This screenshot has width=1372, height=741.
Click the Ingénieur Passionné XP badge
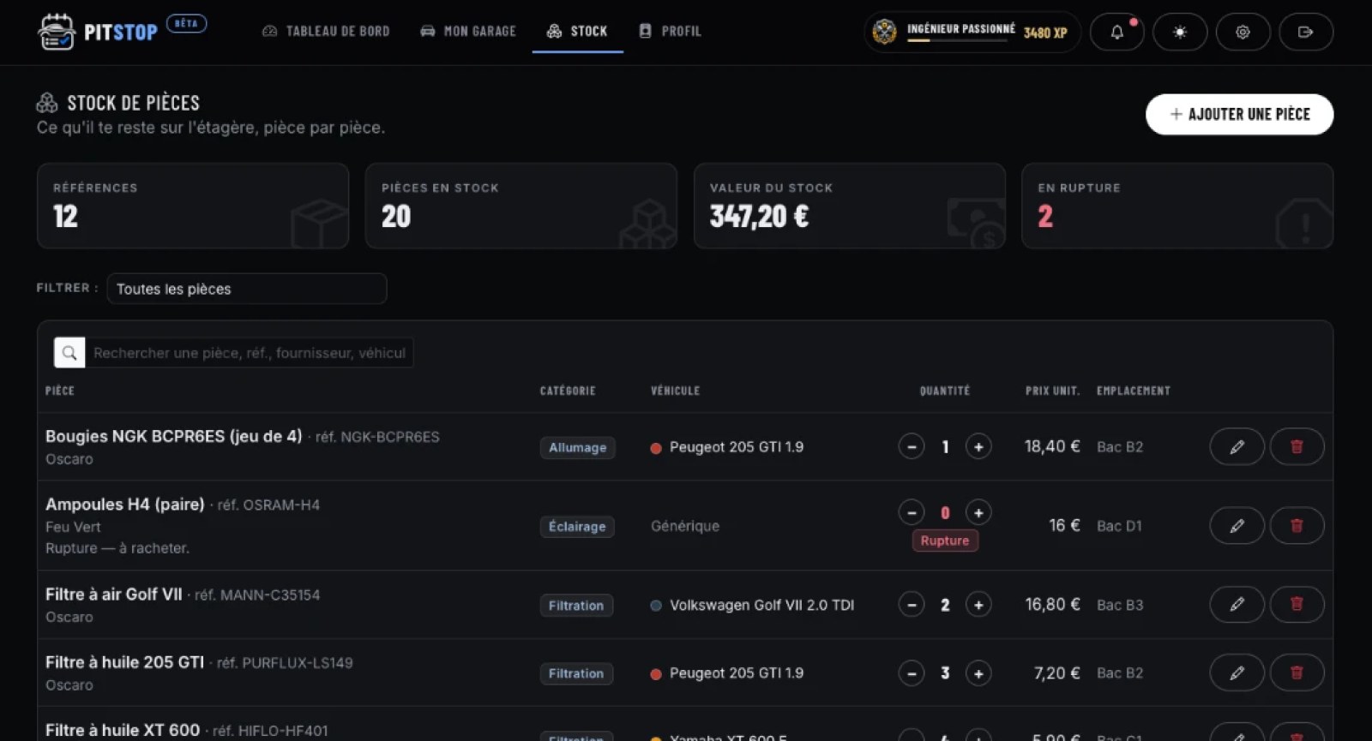click(972, 32)
